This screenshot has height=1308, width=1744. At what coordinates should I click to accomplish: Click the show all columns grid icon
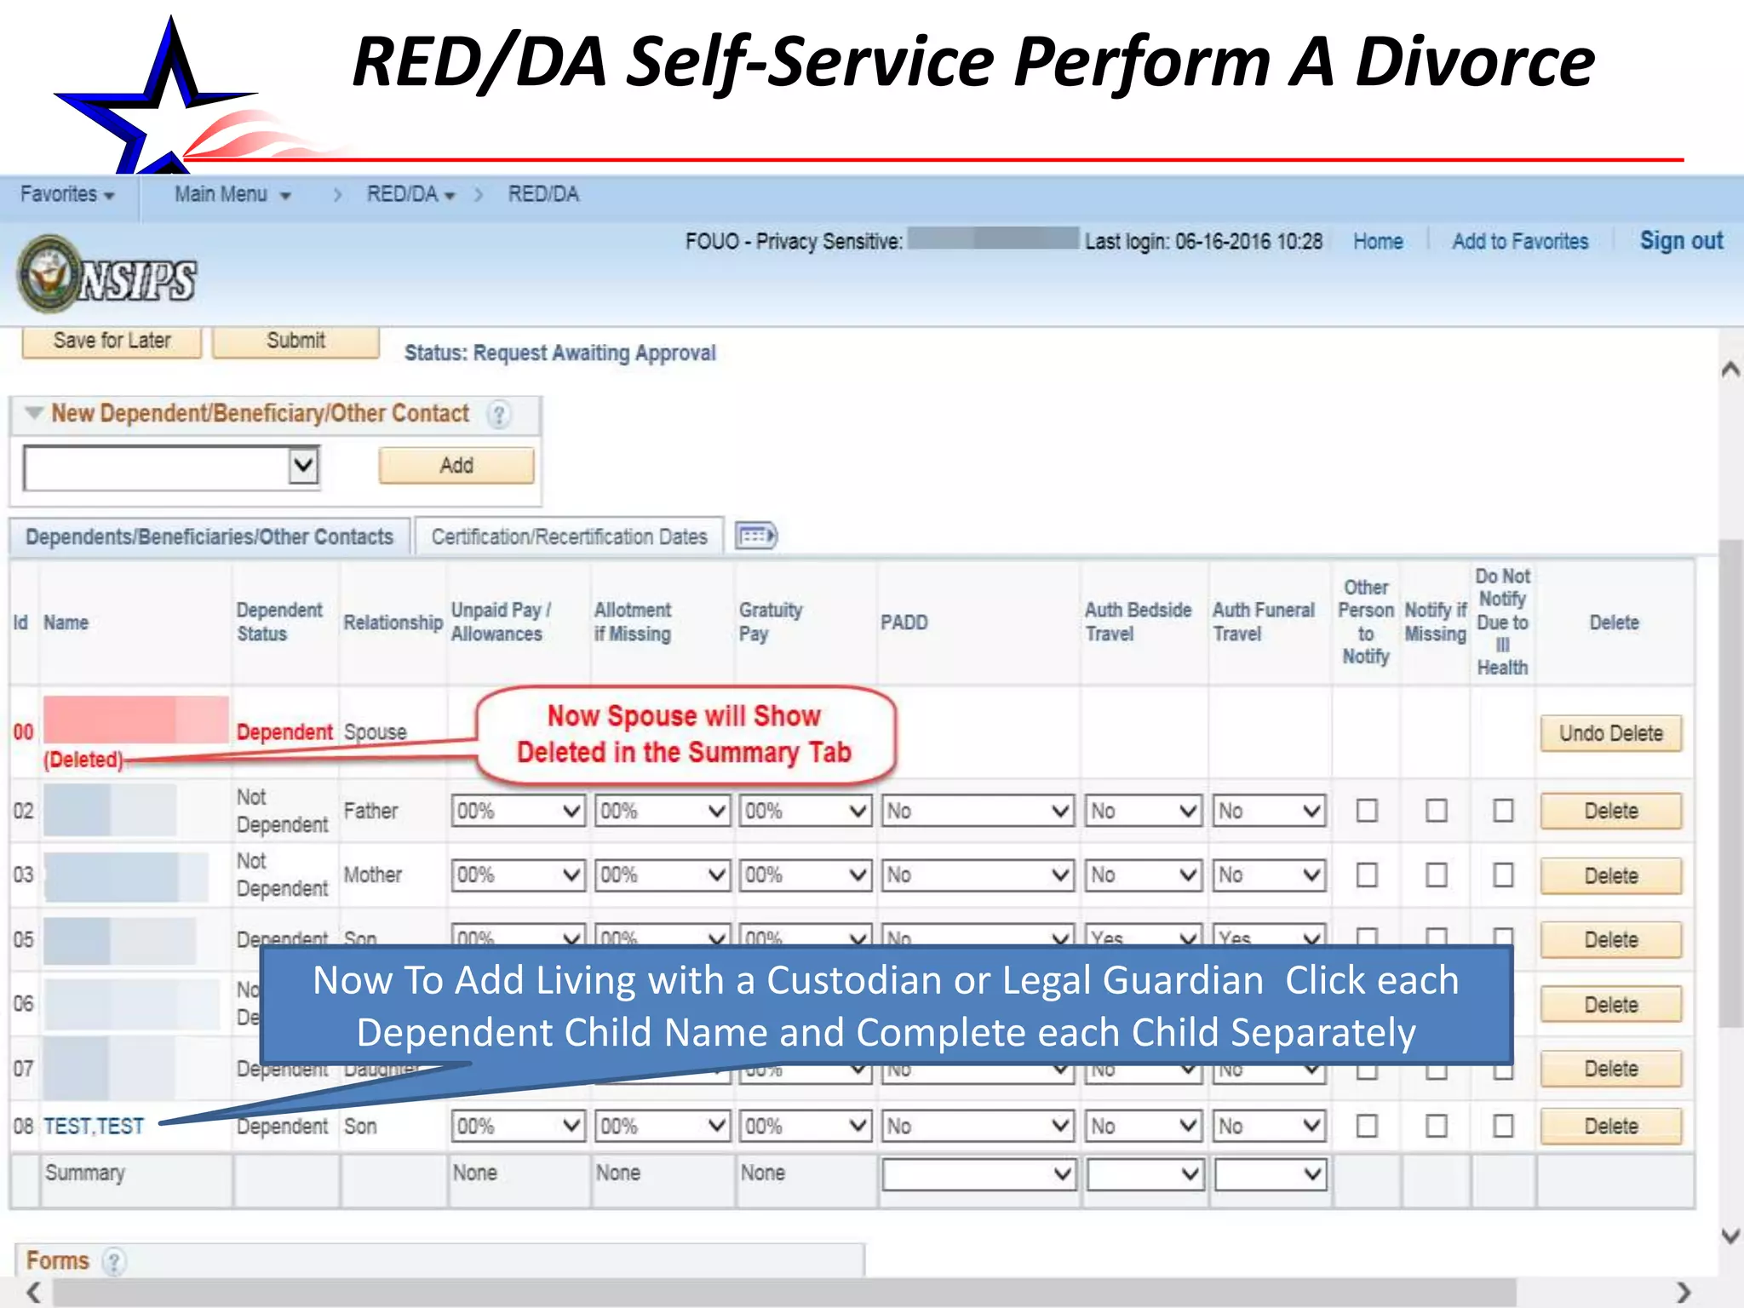pyautogui.click(x=755, y=536)
